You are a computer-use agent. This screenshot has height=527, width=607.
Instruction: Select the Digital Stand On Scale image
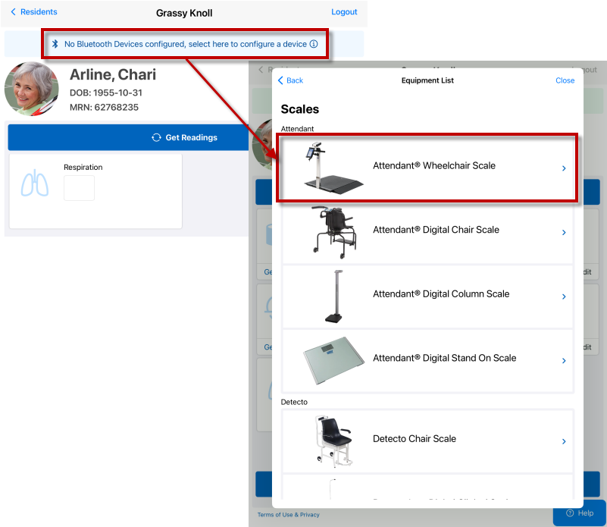click(x=333, y=360)
